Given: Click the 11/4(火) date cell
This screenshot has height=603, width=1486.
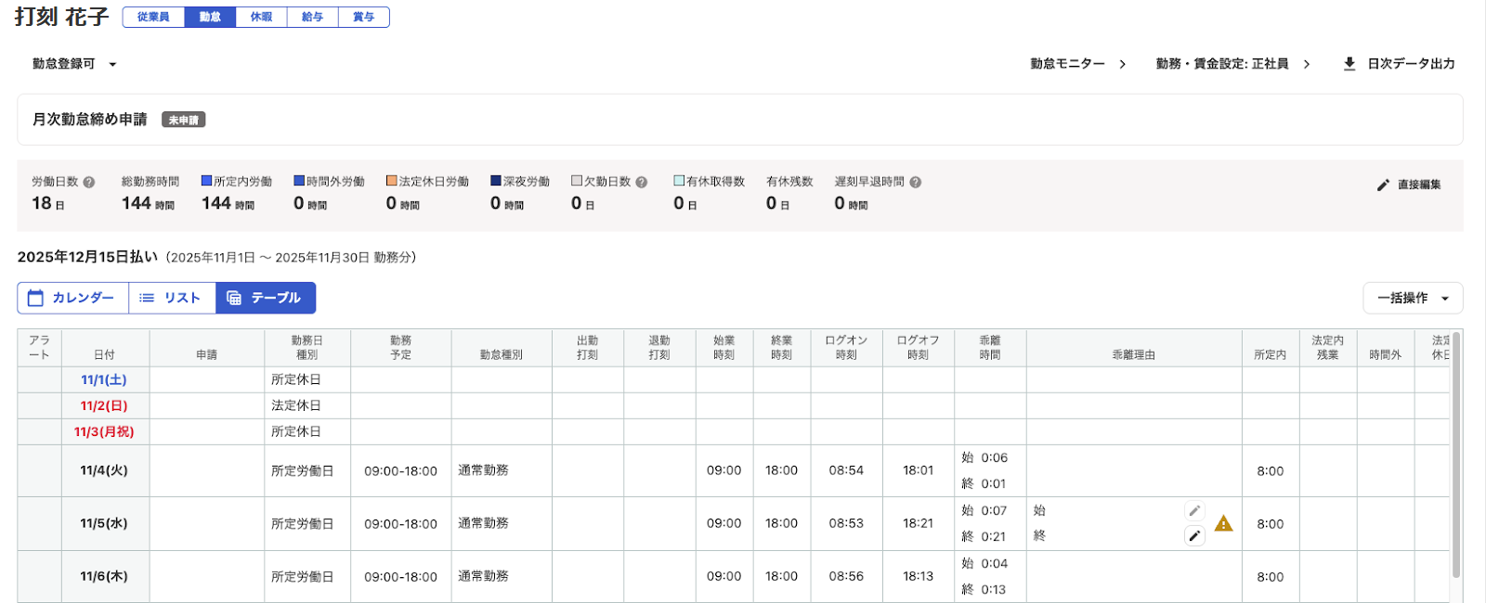Looking at the screenshot, I should [104, 470].
